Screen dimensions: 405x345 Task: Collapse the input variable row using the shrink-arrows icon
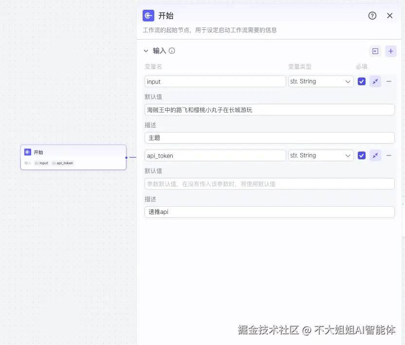tap(375, 81)
